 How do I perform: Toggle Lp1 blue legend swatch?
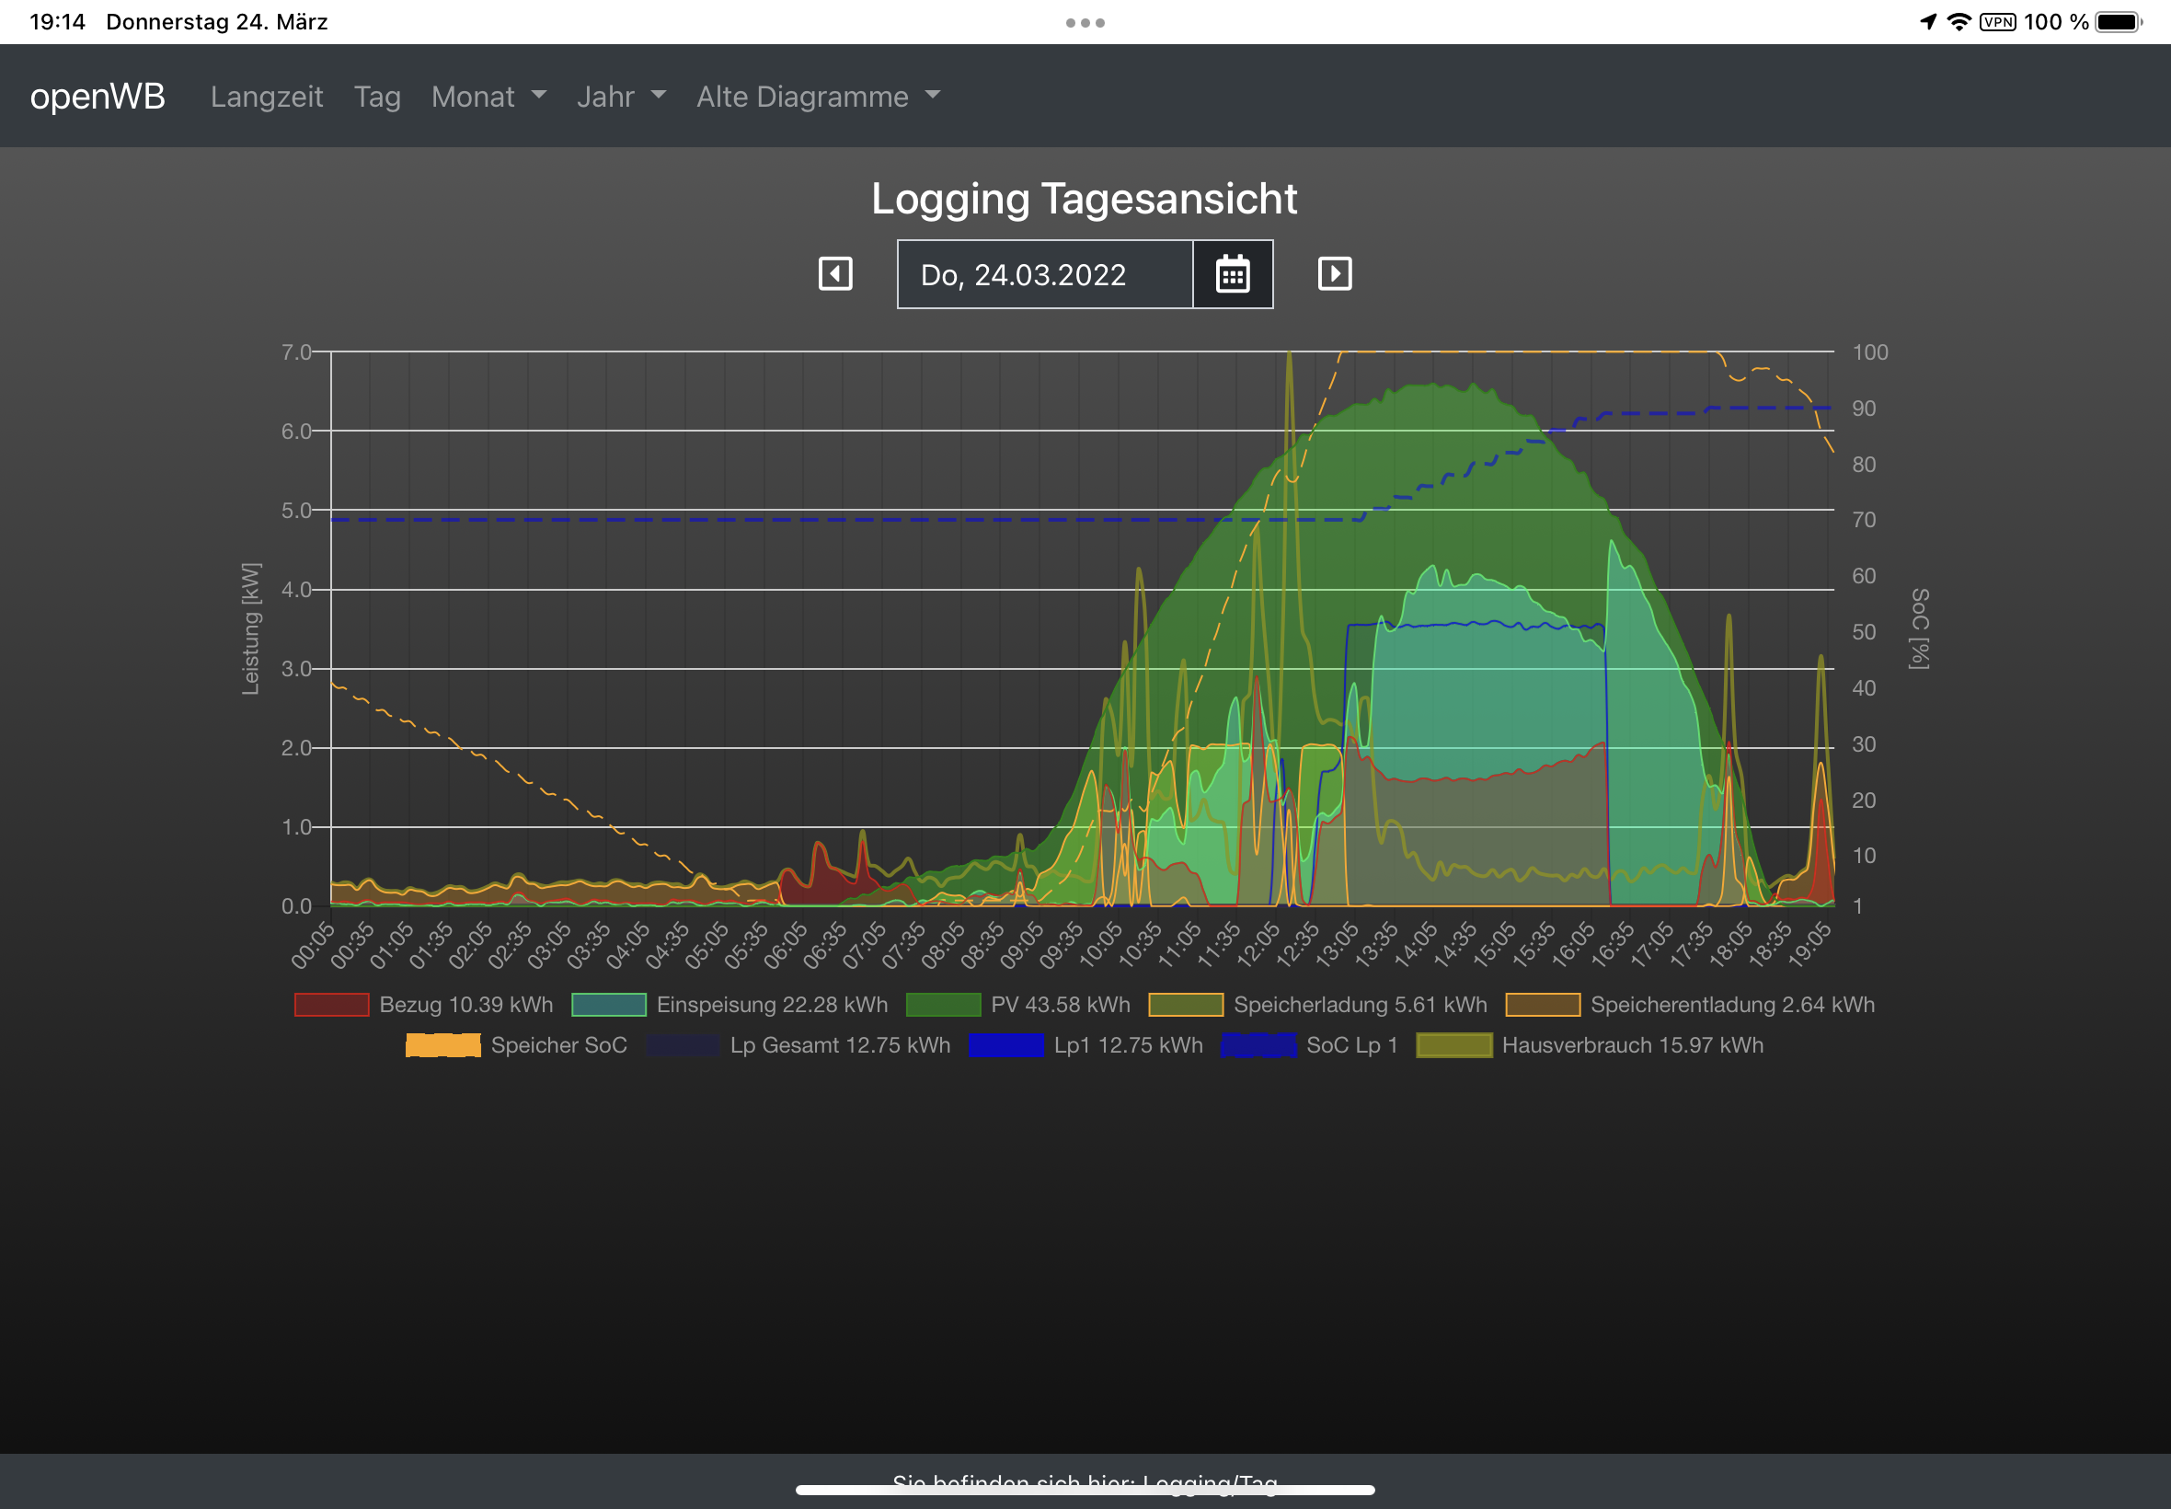(1005, 1044)
